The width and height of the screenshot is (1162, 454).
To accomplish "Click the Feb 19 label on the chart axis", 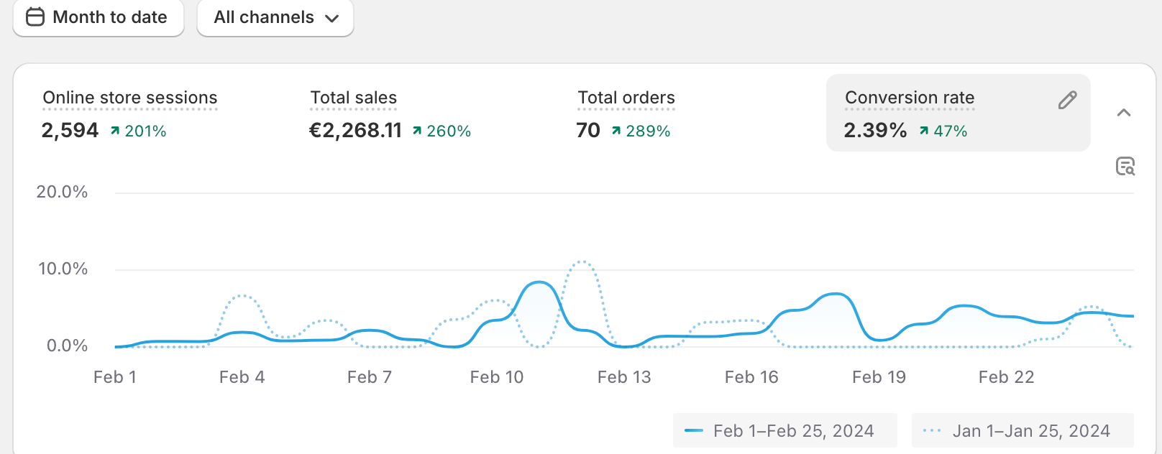I will tap(879, 377).
